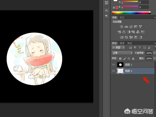The image size is (156, 117).
Task: Open the 类型 layer filter dropdown
Action: [x=118, y=48]
